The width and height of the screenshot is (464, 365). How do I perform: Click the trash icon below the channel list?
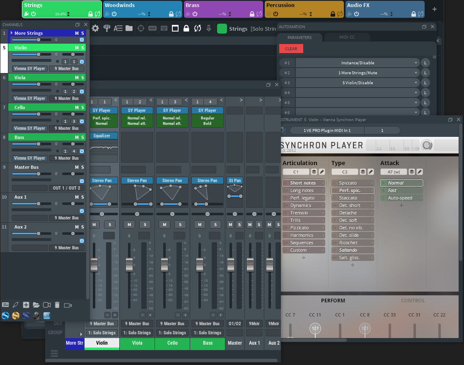tap(57, 305)
